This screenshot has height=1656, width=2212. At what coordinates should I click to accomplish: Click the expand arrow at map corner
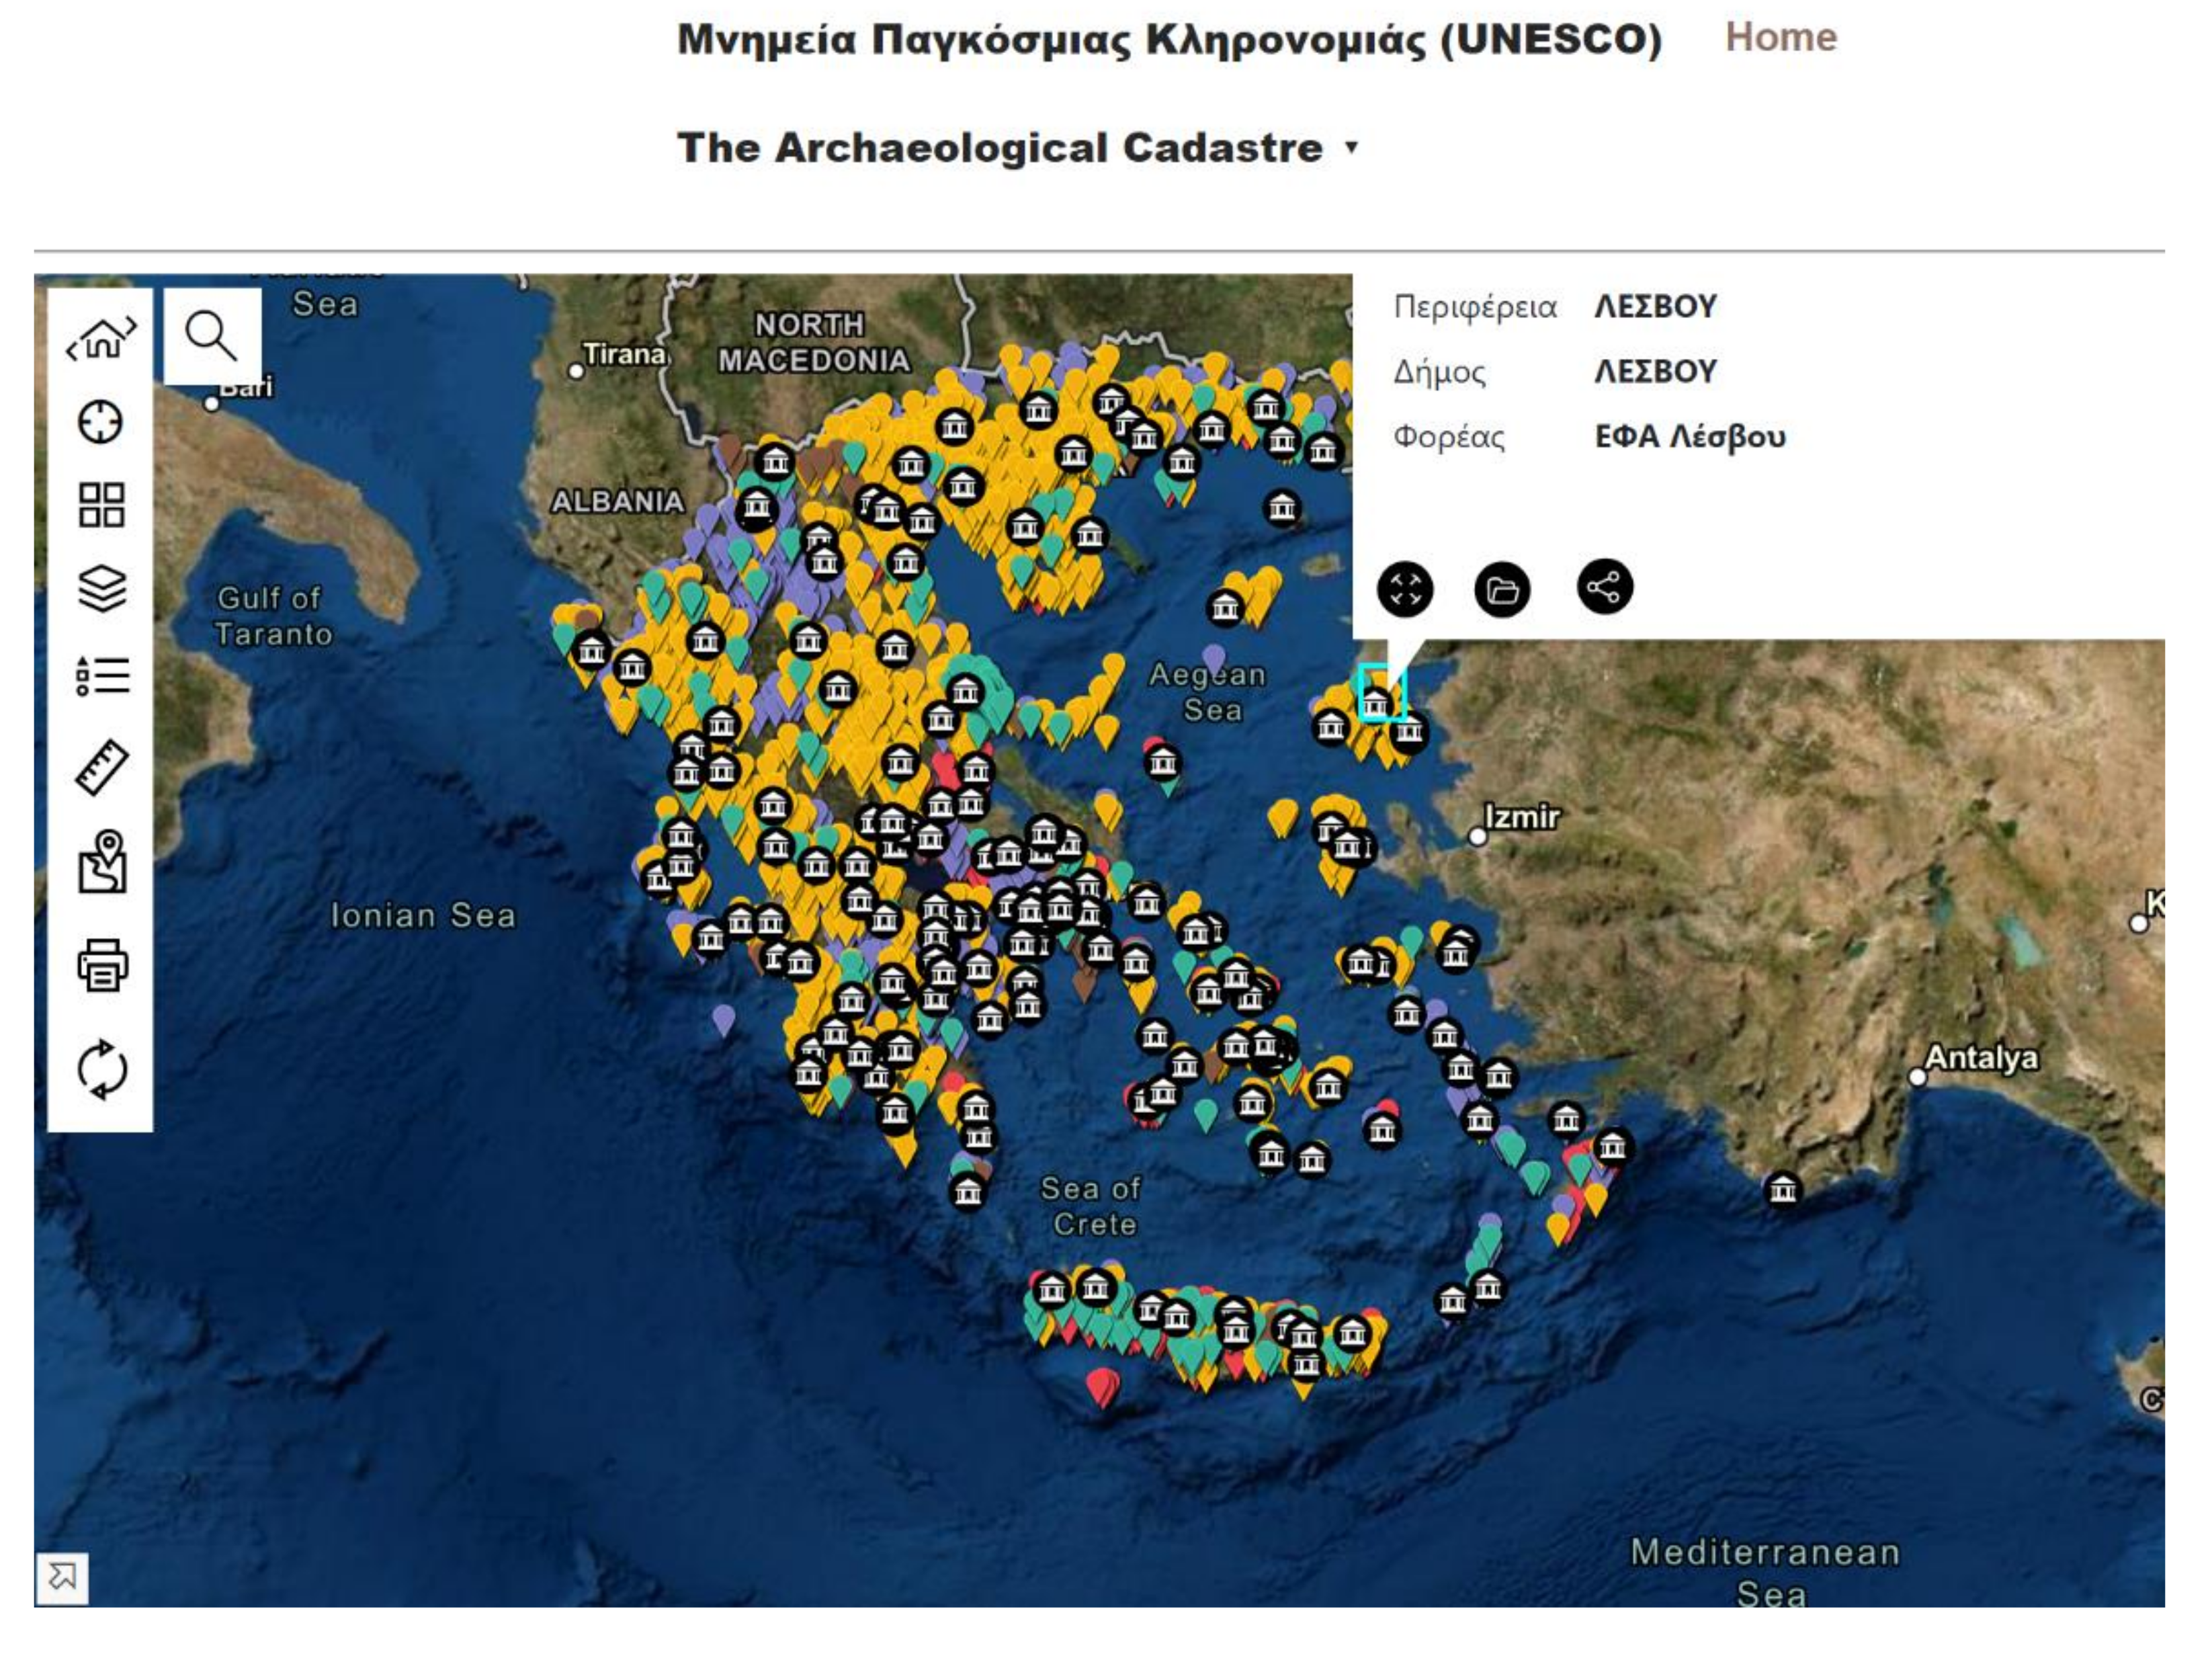(62, 1578)
